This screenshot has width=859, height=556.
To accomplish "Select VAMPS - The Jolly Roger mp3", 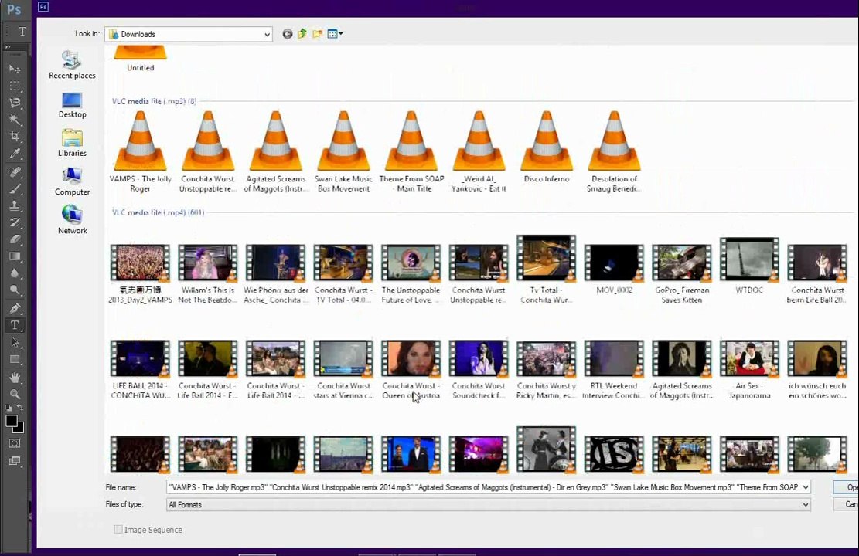I will click(x=140, y=151).
